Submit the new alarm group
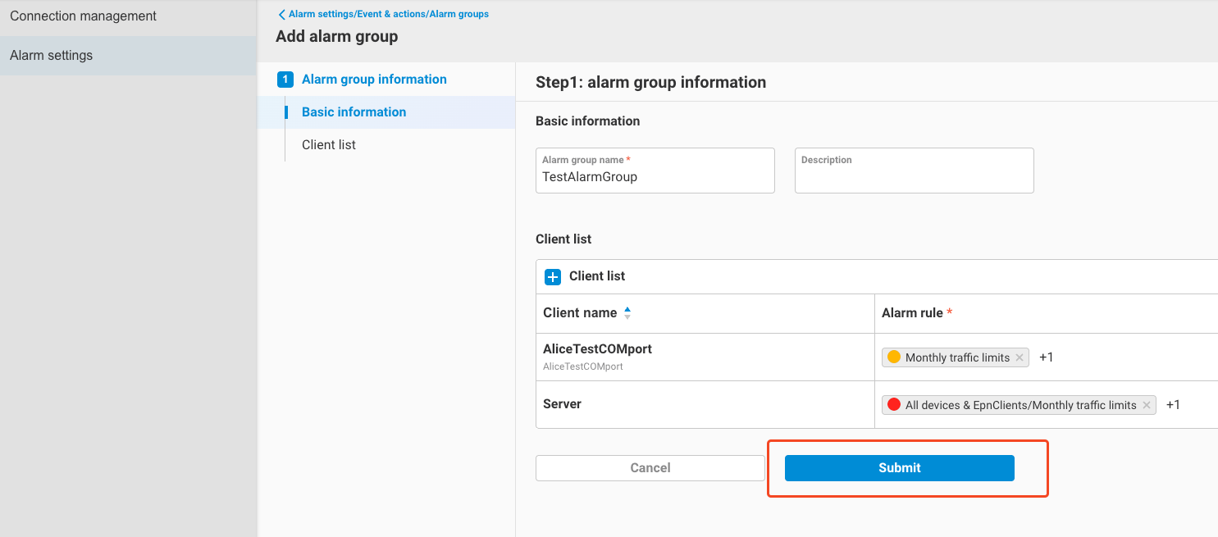 pos(898,467)
